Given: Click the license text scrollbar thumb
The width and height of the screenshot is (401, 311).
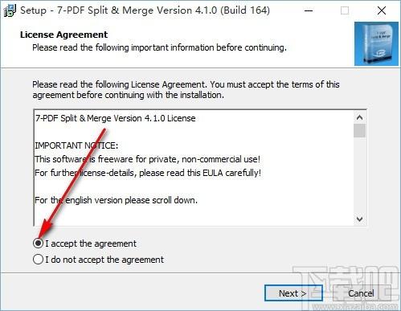Looking at the screenshot, I should 359,130.
